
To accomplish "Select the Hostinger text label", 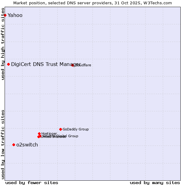I will tap(49, 134).
